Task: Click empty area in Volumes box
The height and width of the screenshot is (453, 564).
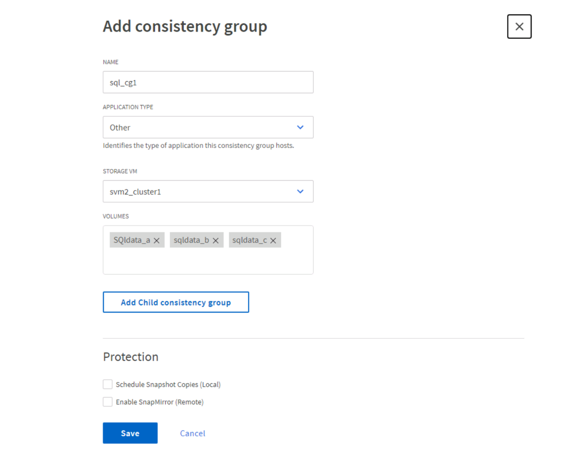Action: (x=208, y=262)
